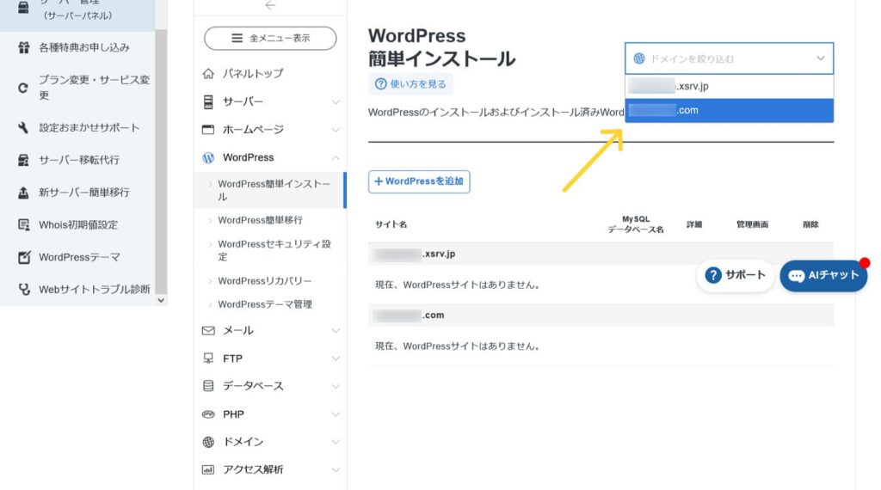
Task: Click the stethoscope icon for Webサイトトラブル診断
Action: click(23, 289)
